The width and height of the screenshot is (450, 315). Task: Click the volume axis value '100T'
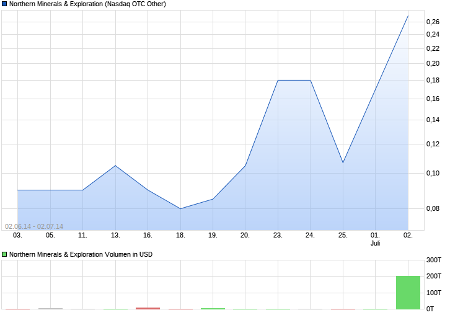pyautogui.click(x=434, y=293)
